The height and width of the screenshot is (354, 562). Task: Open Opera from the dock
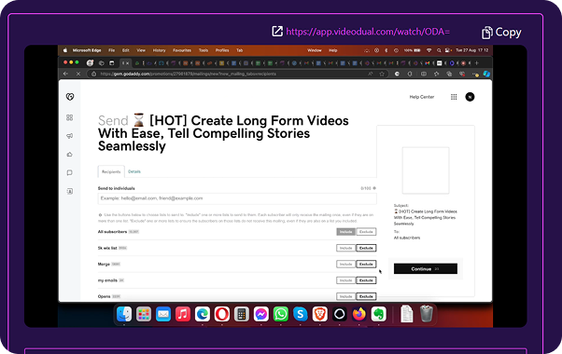(222, 314)
